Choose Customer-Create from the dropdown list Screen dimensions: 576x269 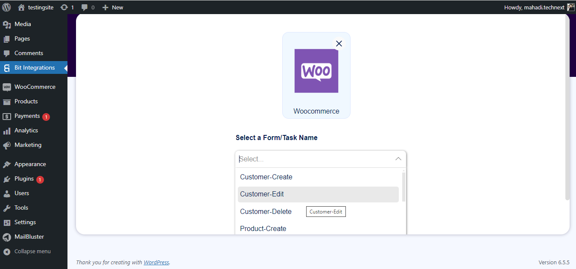318,177
